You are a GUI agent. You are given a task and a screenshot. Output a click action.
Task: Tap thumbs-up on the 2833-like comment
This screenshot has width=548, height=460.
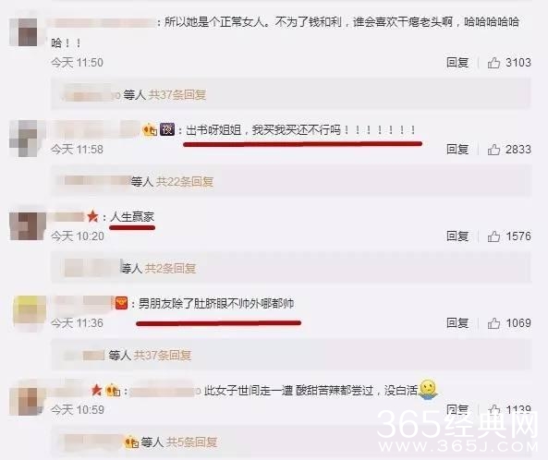coord(493,150)
